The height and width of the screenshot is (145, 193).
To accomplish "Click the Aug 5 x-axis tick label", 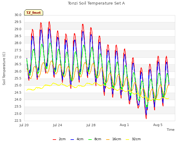I will click(158, 125).
